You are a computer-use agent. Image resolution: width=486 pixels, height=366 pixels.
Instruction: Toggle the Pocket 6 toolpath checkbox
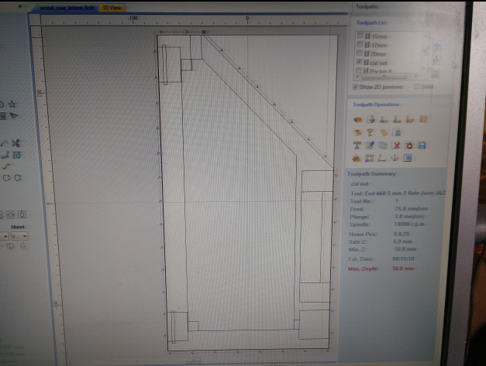click(x=359, y=70)
